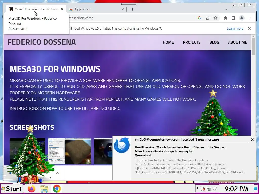Viewport: 259px width, 194px height.
Task: Click the Chrome taskbar icon
Action: (57, 189)
